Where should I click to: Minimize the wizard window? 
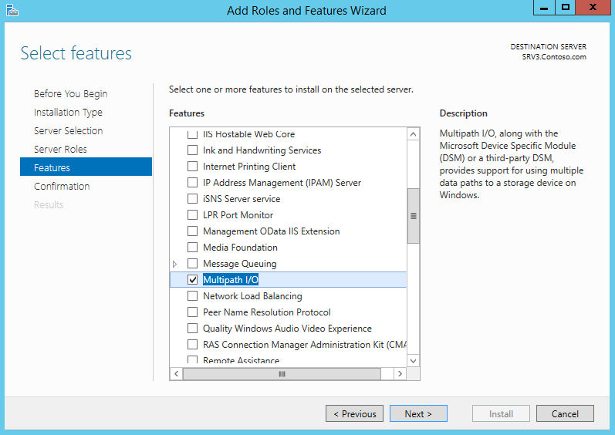pyautogui.click(x=545, y=8)
